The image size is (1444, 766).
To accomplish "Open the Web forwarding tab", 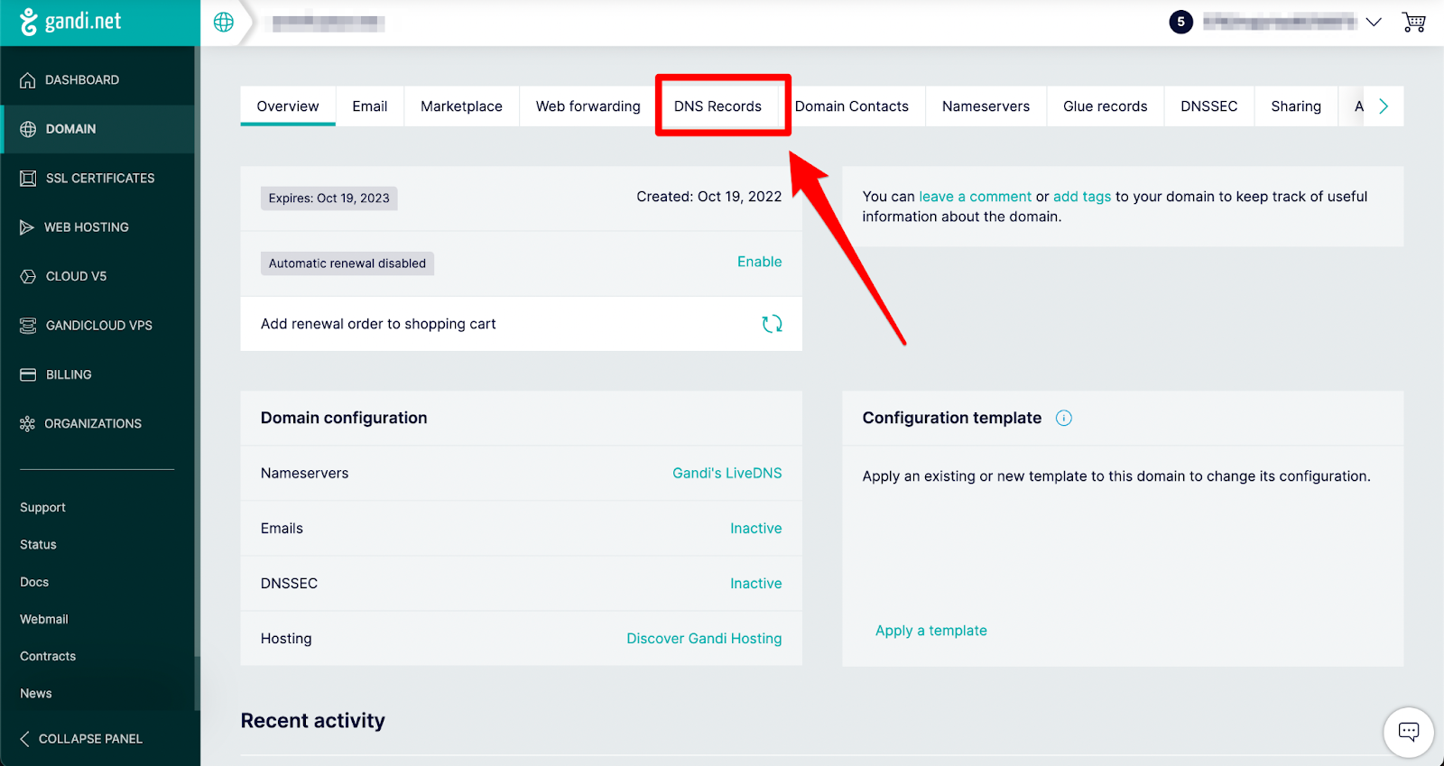I will coord(588,106).
